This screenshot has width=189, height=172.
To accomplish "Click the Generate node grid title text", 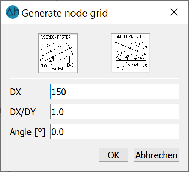I will 64,13.
